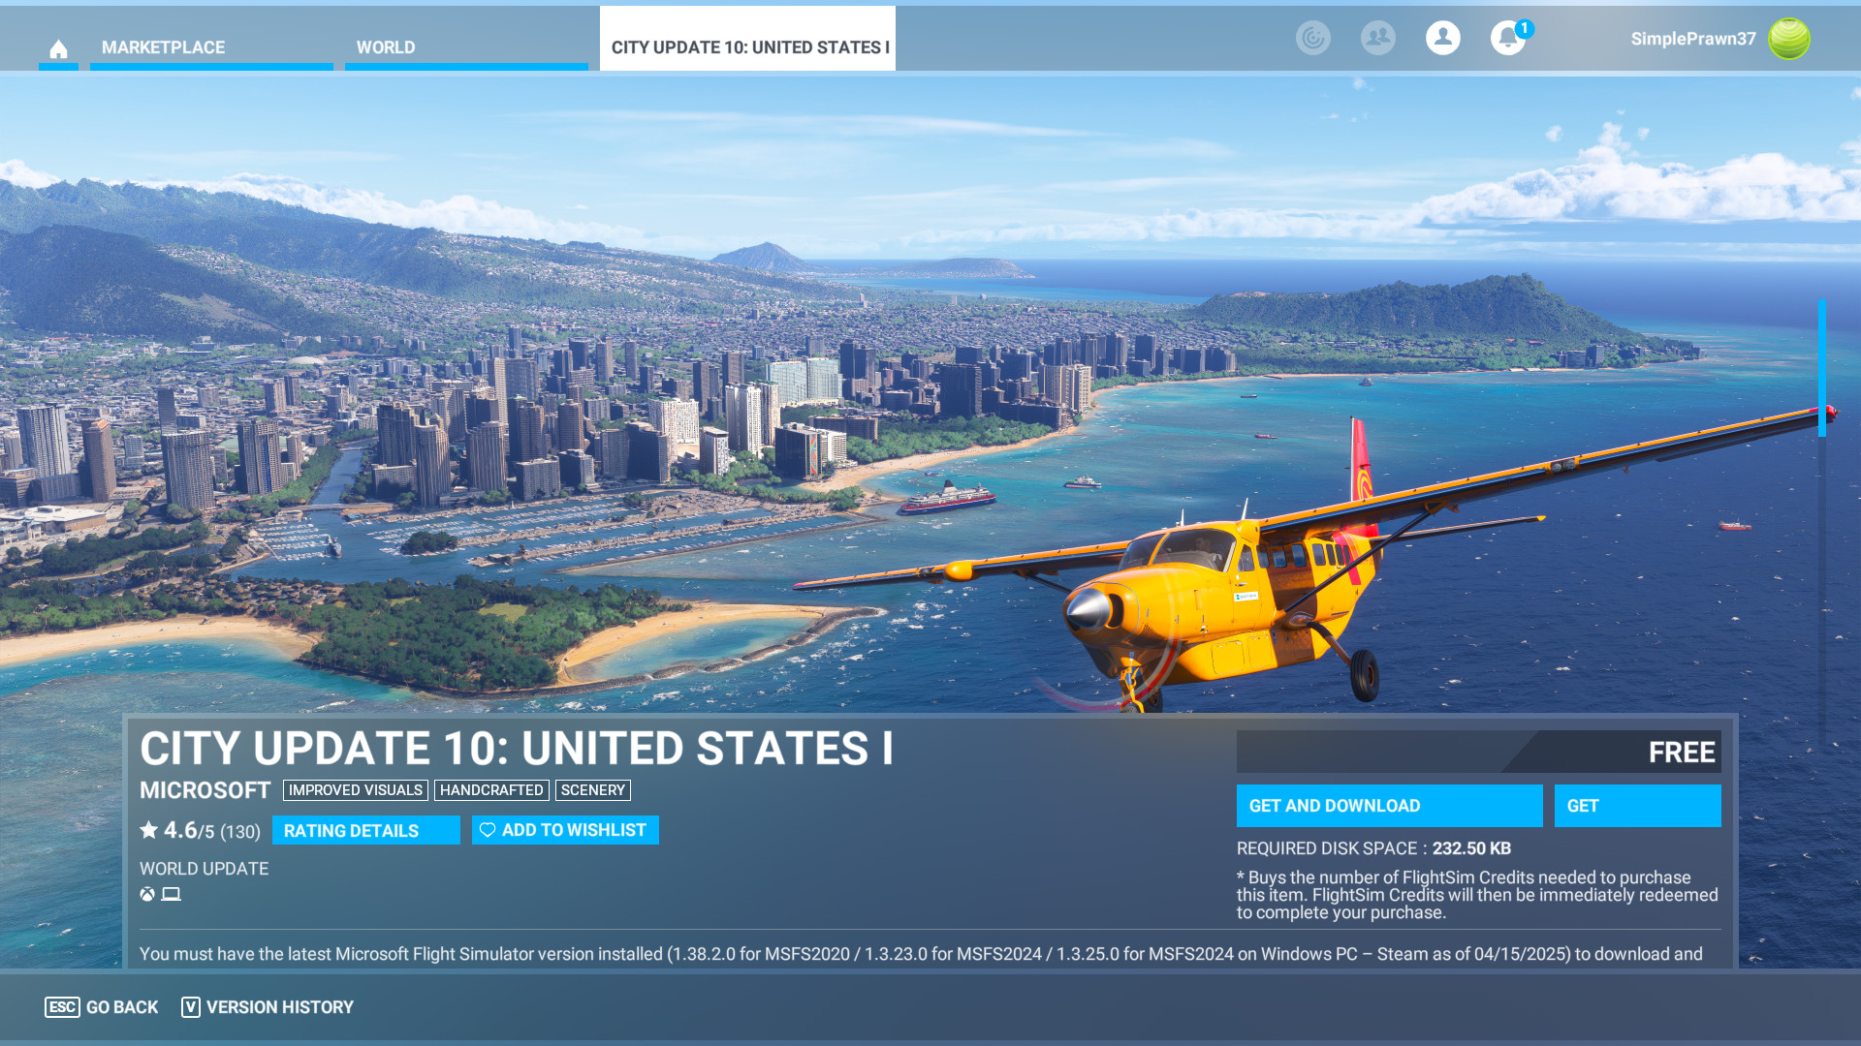This screenshot has width=1861, height=1046.
Task: Open the World tab
Action: [466, 47]
